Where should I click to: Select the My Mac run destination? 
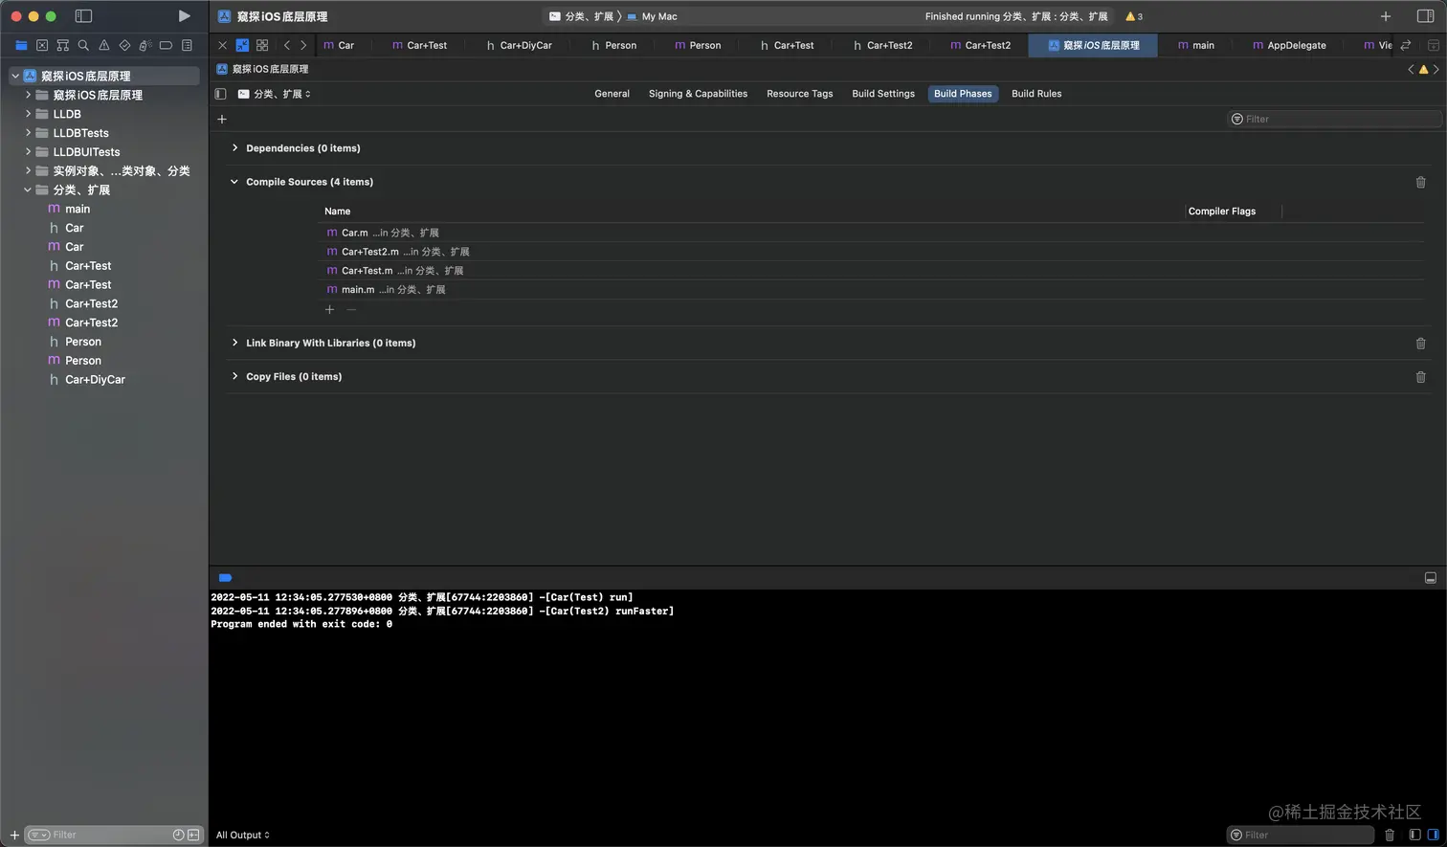coord(653,16)
